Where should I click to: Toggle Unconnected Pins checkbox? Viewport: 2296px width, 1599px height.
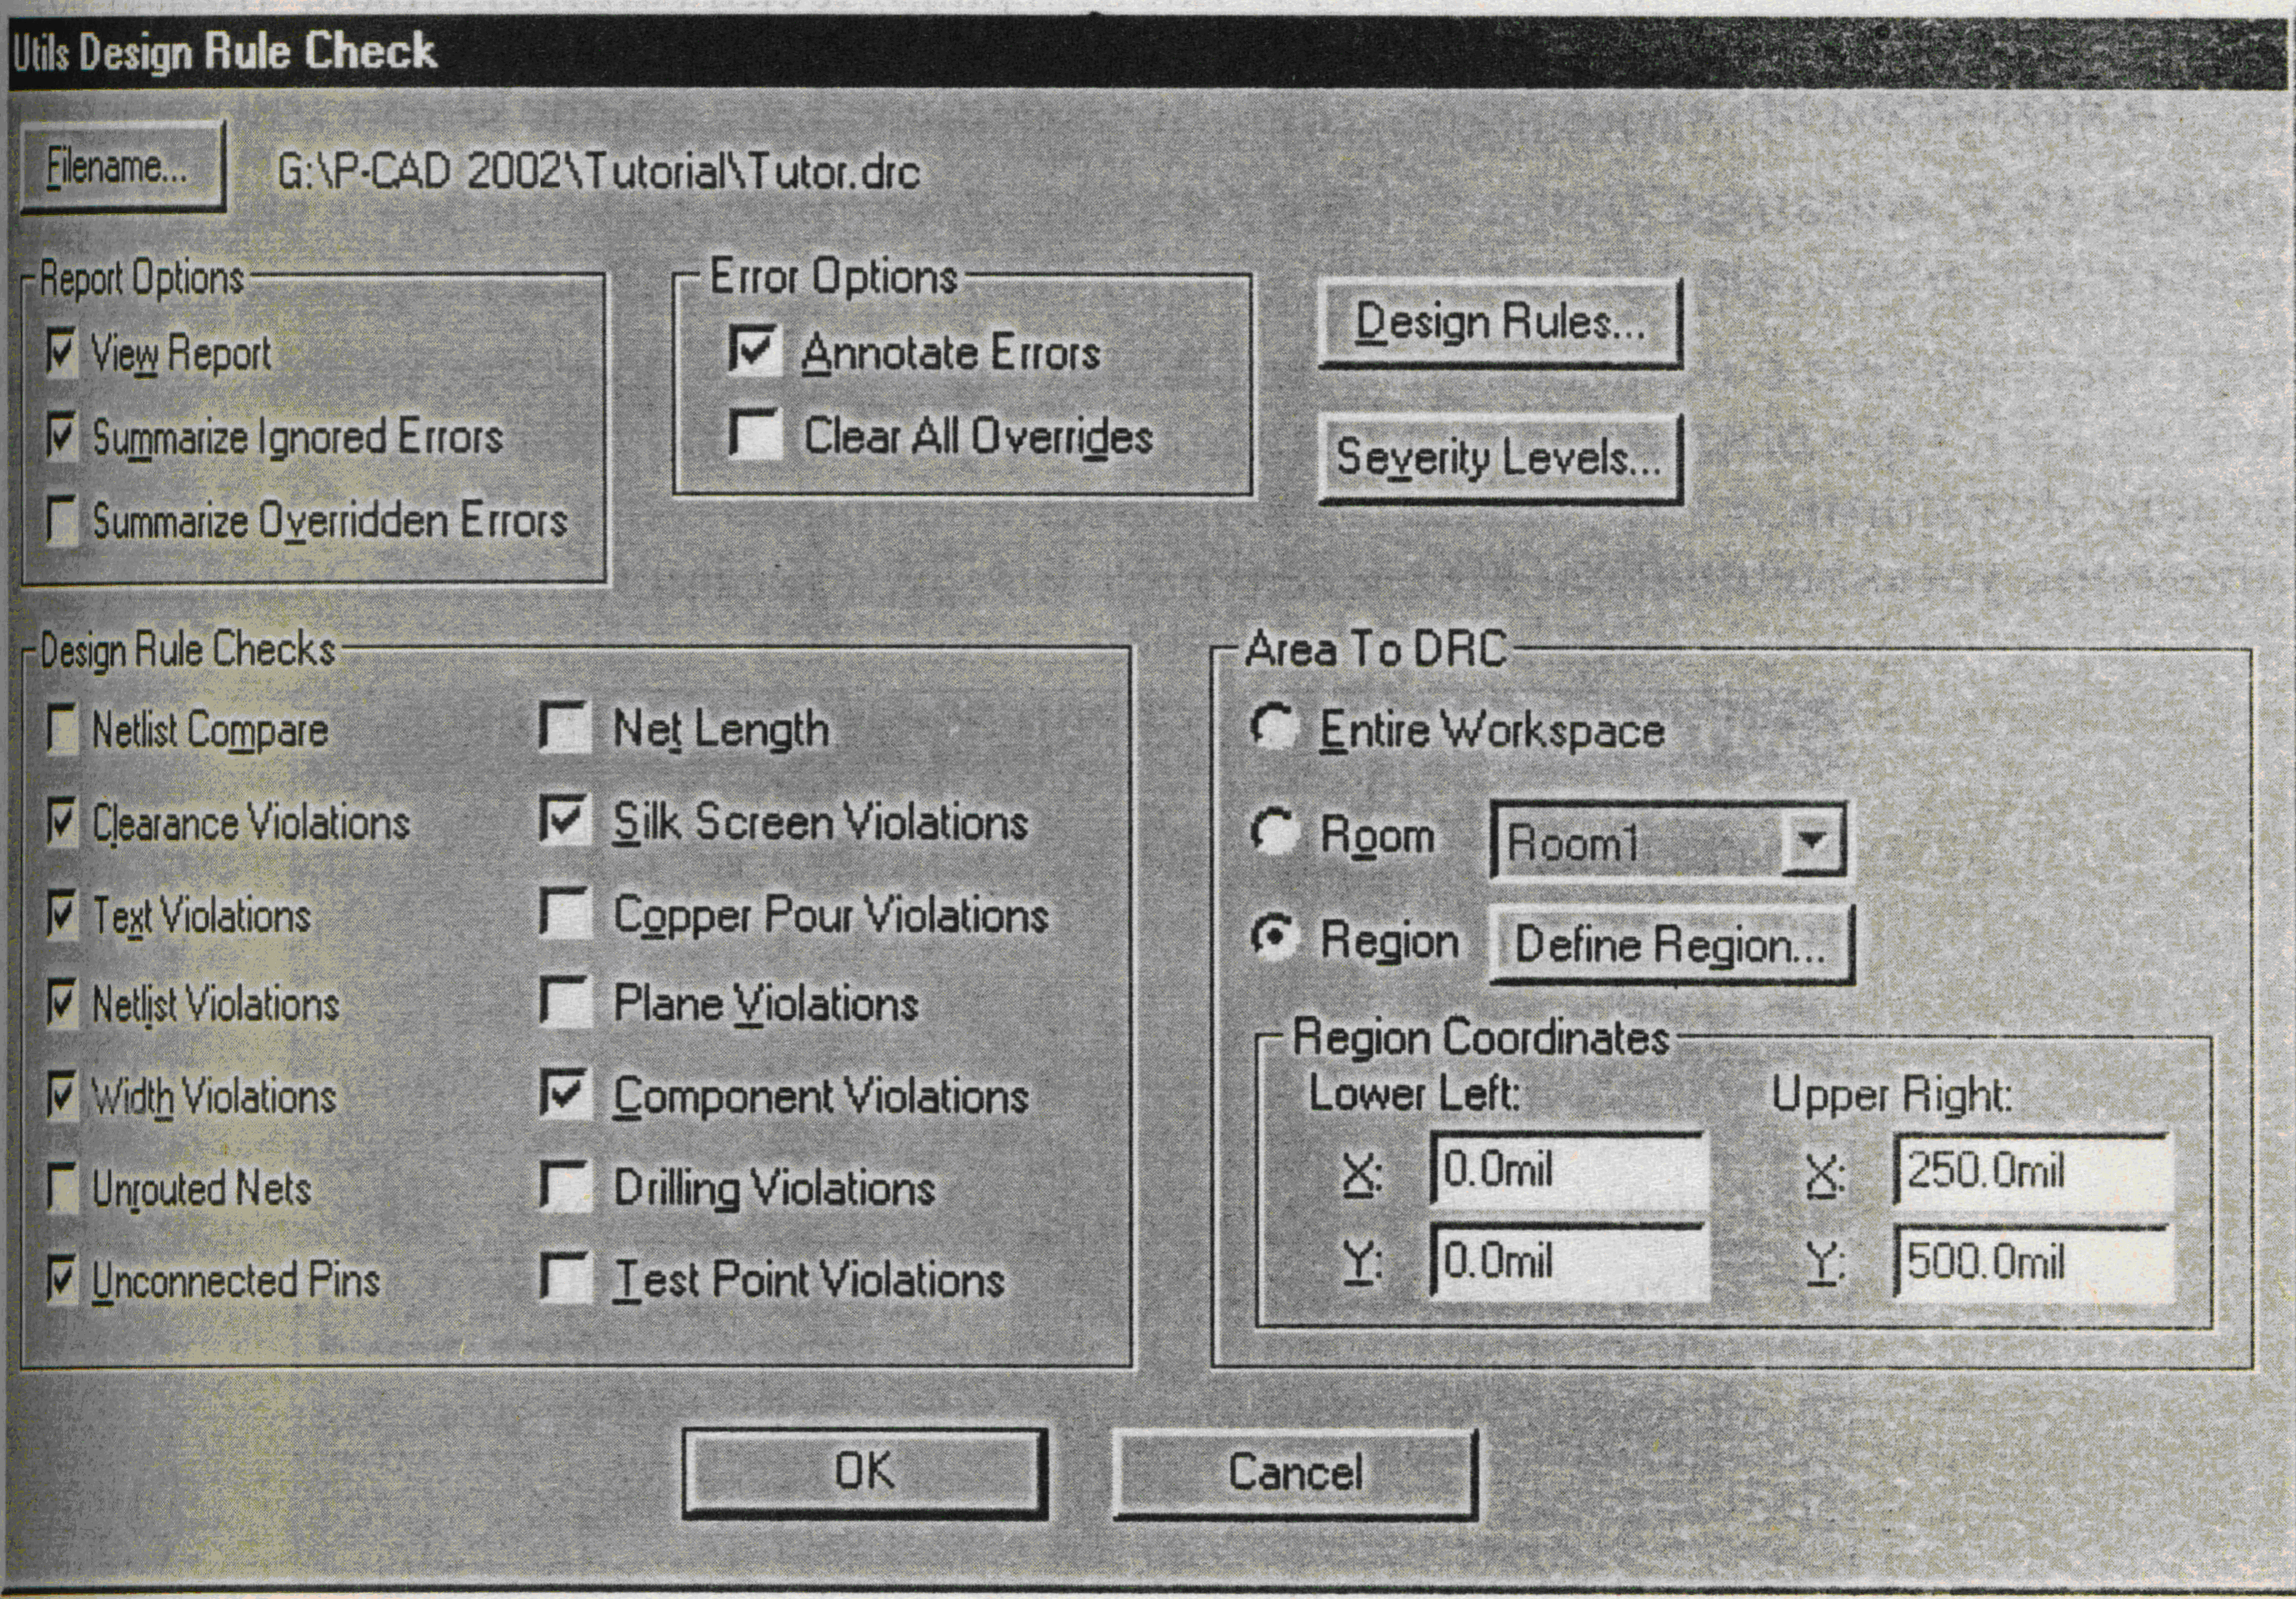coord(62,1279)
